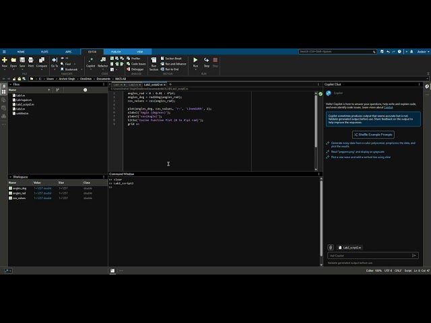This screenshot has width=431, height=323.
Task: Click the help question mark icon
Action: pyautogui.click(x=399, y=52)
